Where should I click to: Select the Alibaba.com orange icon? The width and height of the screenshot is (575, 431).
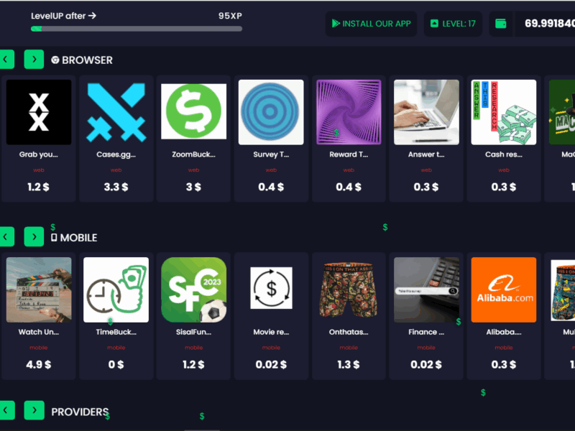[504, 289]
